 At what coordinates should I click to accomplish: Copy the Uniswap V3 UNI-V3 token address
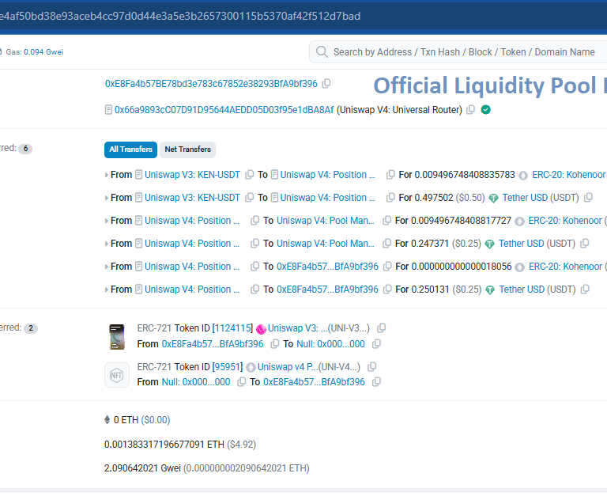(381, 328)
